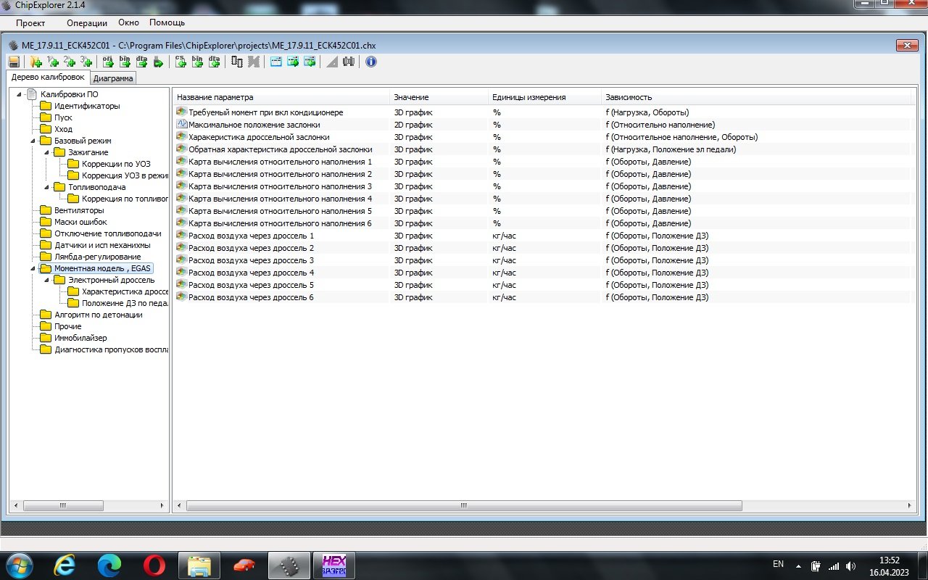This screenshot has height=580, width=928.
Task: Click the '3+' add 3D map icon
Action: point(87,62)
